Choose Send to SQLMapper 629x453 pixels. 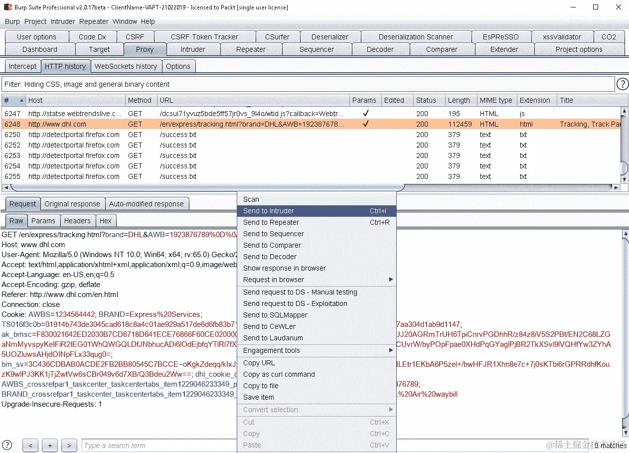pyautogui.click(x=316, y=315)
